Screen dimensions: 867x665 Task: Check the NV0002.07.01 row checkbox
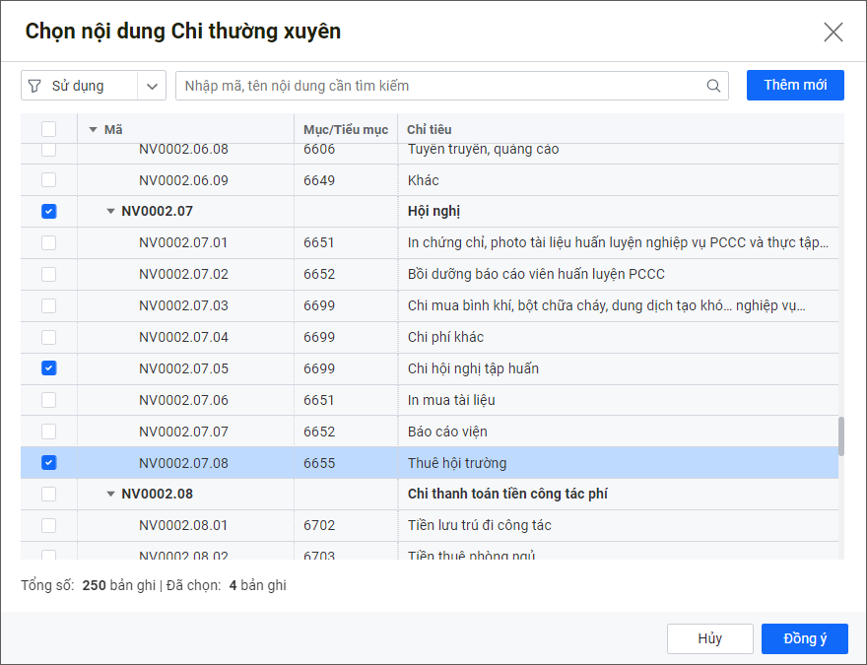49,242
